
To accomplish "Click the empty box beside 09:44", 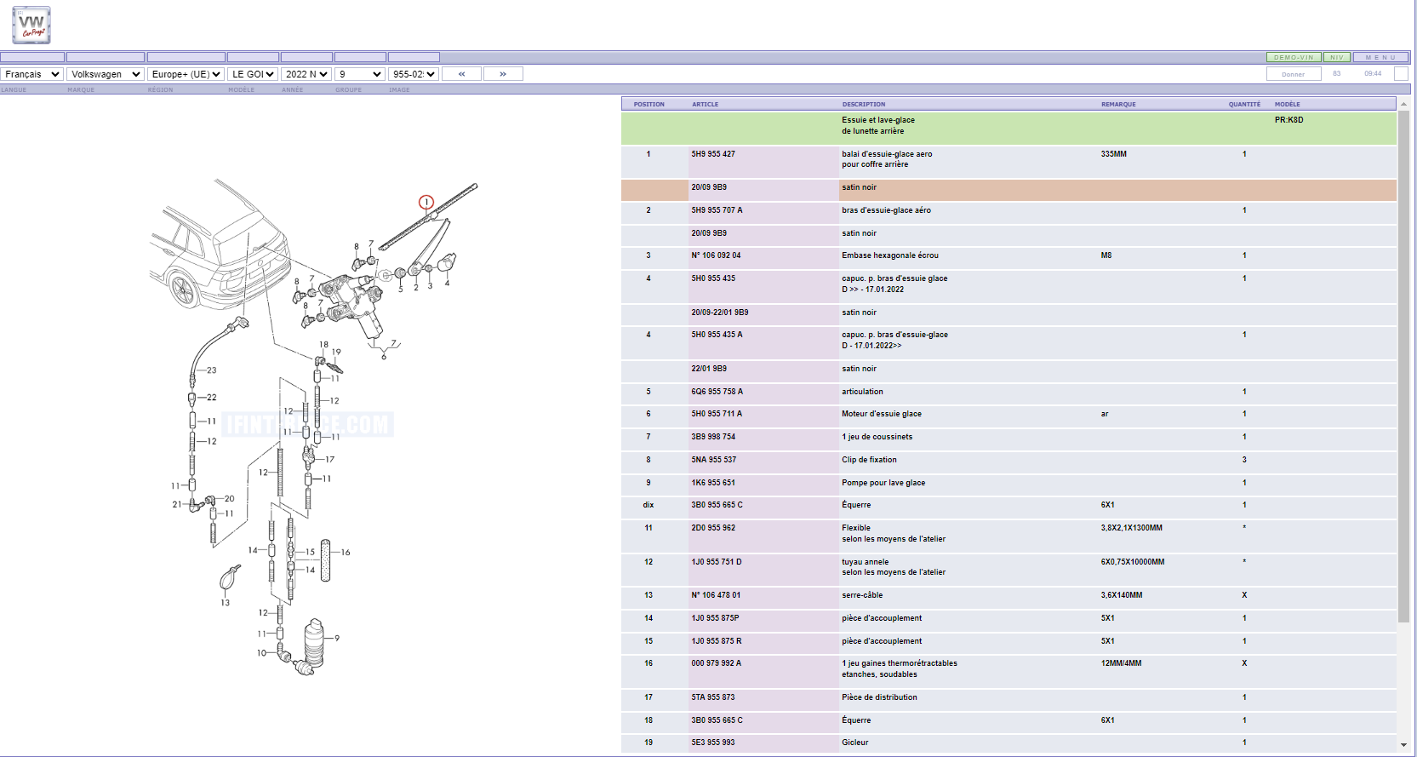I will click(1401, 74).
